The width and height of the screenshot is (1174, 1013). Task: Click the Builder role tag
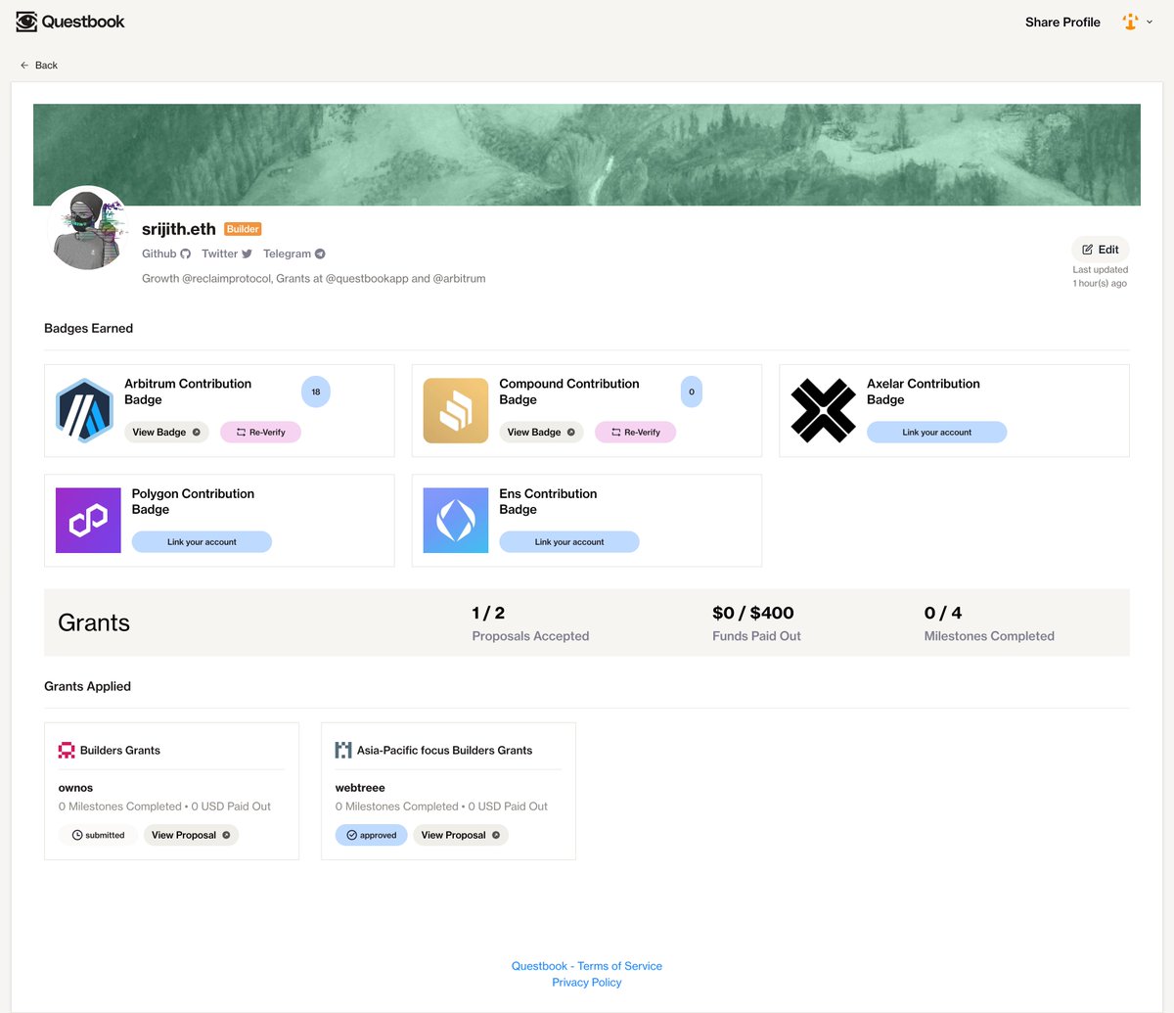click(x=243, y=229)
